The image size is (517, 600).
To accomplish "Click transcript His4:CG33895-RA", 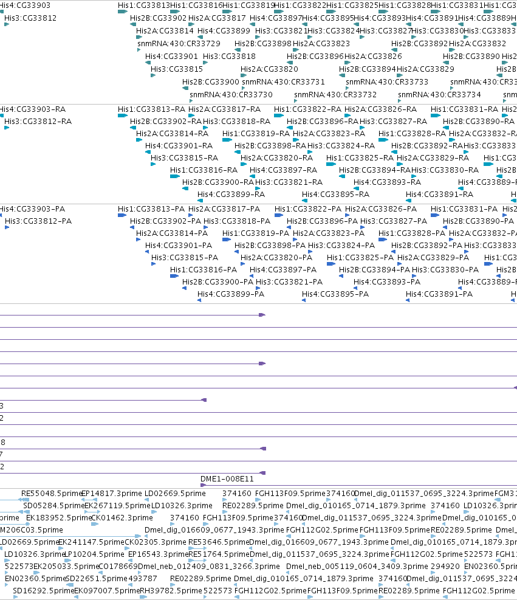I will [x=336, y=194].
